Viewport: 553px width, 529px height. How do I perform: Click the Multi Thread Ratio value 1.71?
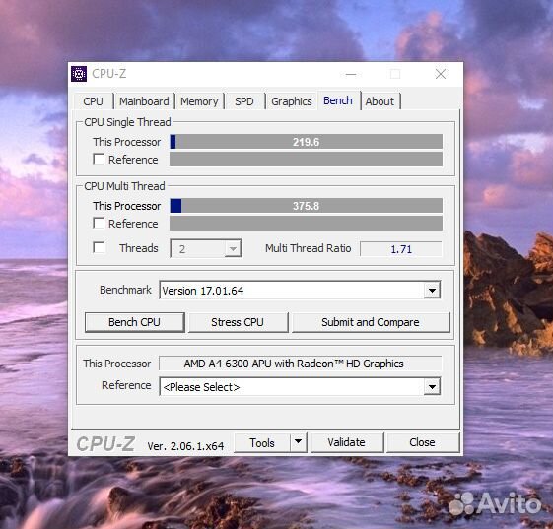pos(401,249)
